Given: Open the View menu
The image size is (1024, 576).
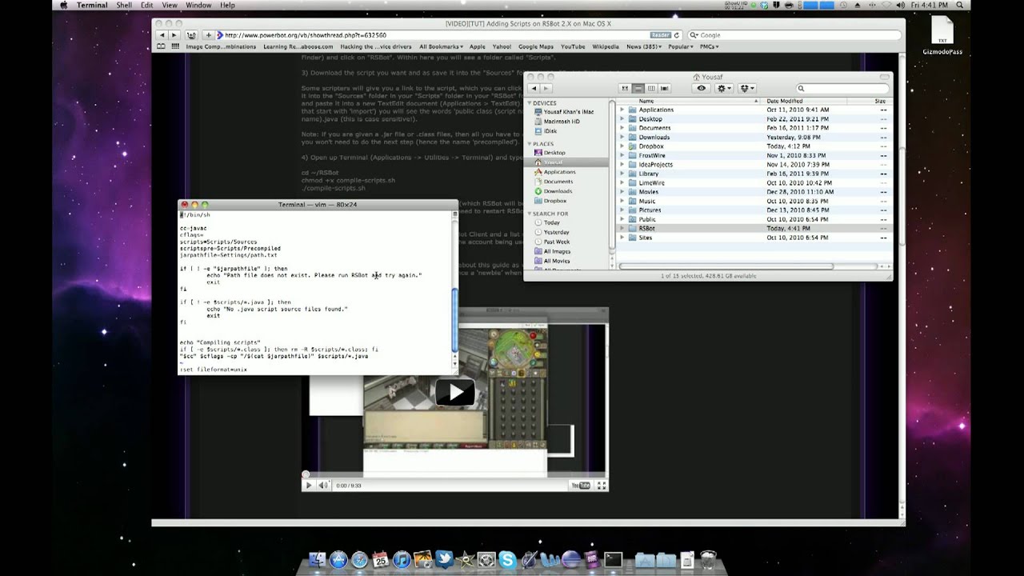Looking at the screenshot, I should click(170, 5).
